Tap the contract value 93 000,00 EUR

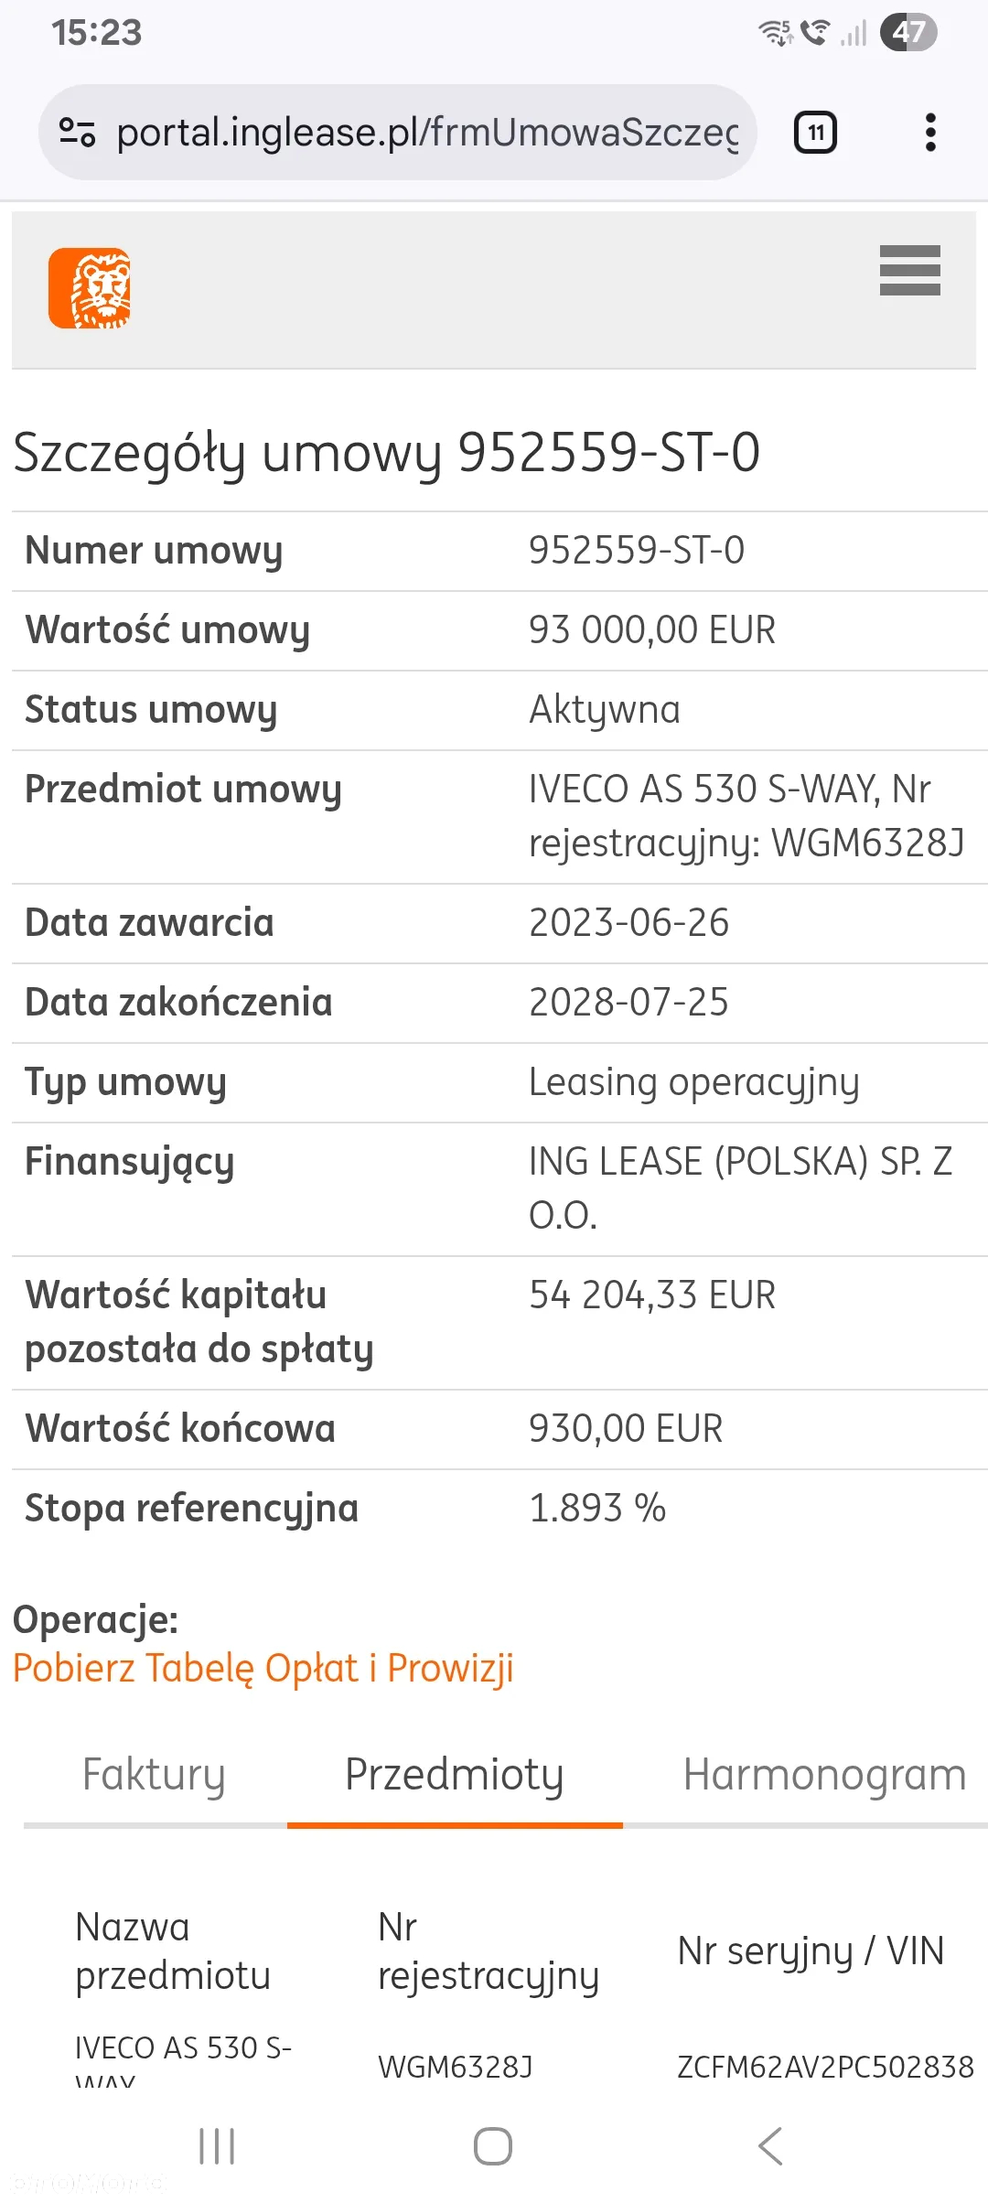[x=652, y=630]
